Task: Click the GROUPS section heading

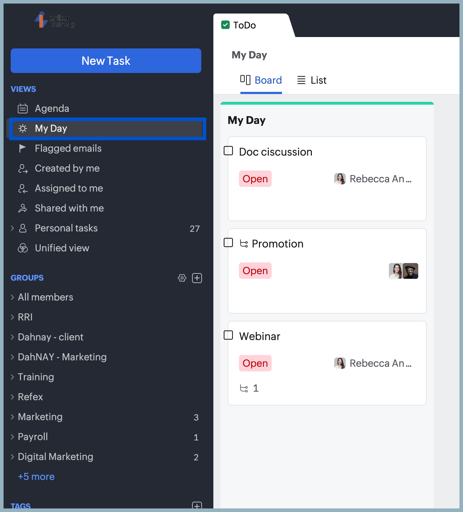Action: pyautogui.click(x=27, y=278)
